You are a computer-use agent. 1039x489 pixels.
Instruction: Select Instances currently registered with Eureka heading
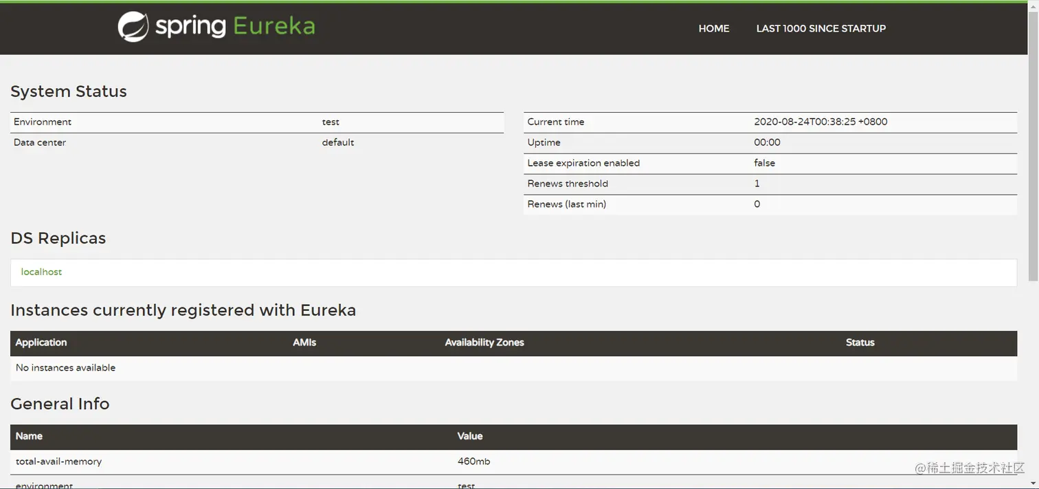click(183, 310)
